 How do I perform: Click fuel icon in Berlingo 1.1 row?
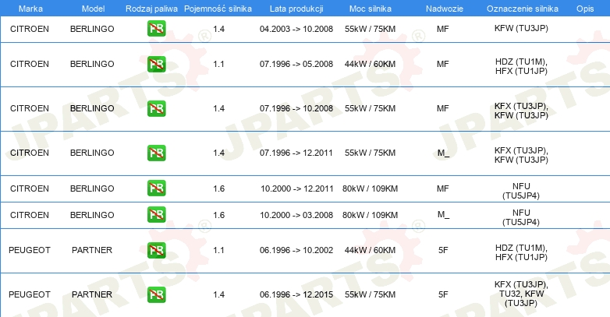(x=156, y=64)
